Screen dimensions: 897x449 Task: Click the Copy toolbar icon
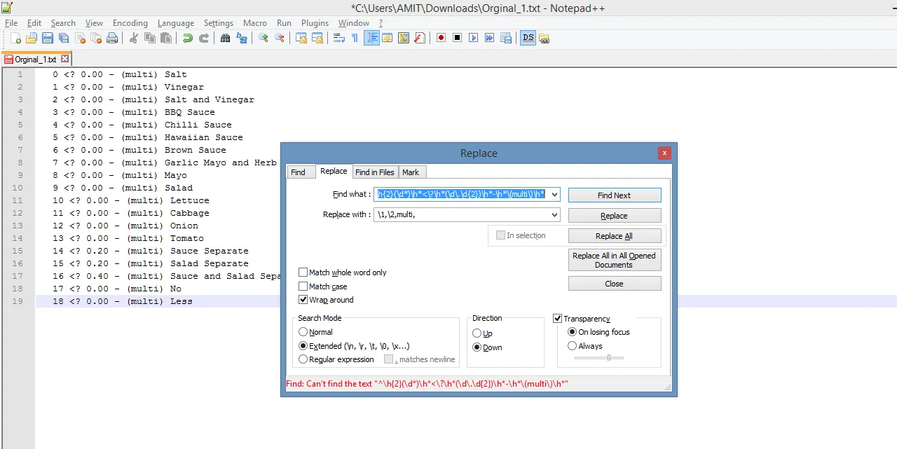(149, 38)
